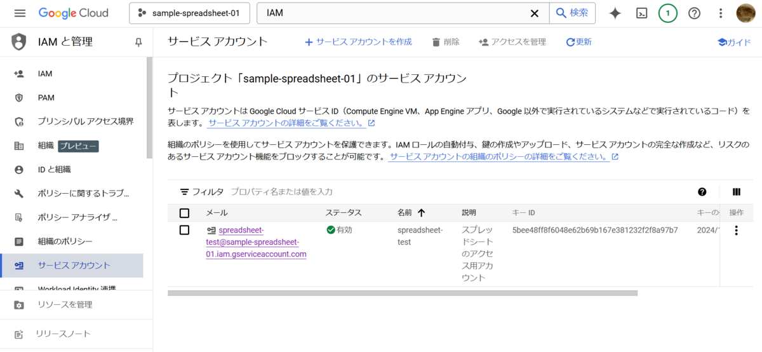Open the ガイド guide link
This screenshot has height=352, width=762.
pos(734,43)
